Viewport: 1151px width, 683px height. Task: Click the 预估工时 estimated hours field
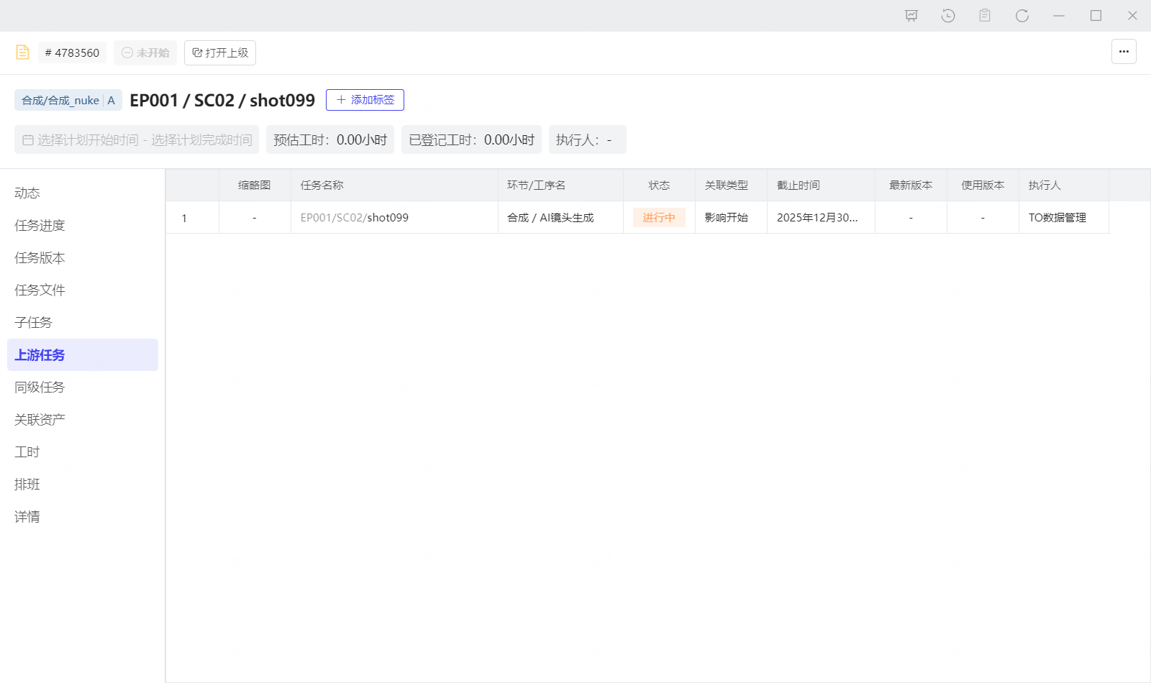pos(330,139)
